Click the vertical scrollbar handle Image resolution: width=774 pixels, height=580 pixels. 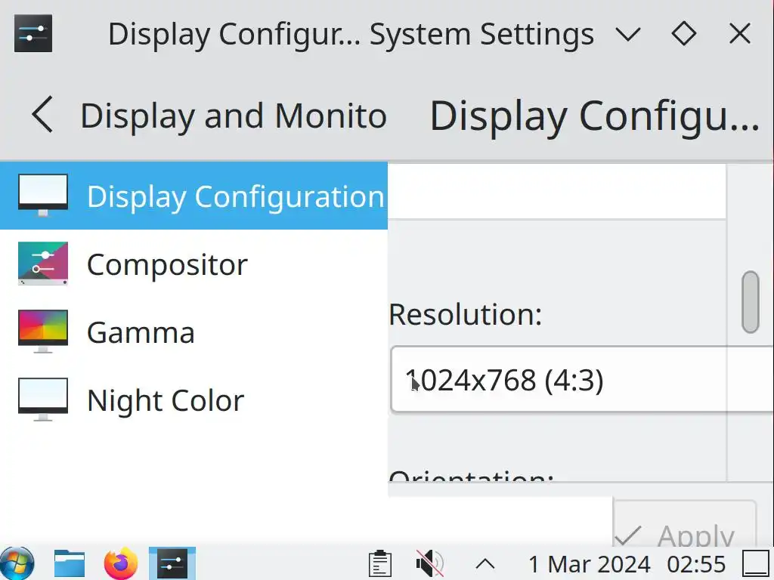point(750,302)
